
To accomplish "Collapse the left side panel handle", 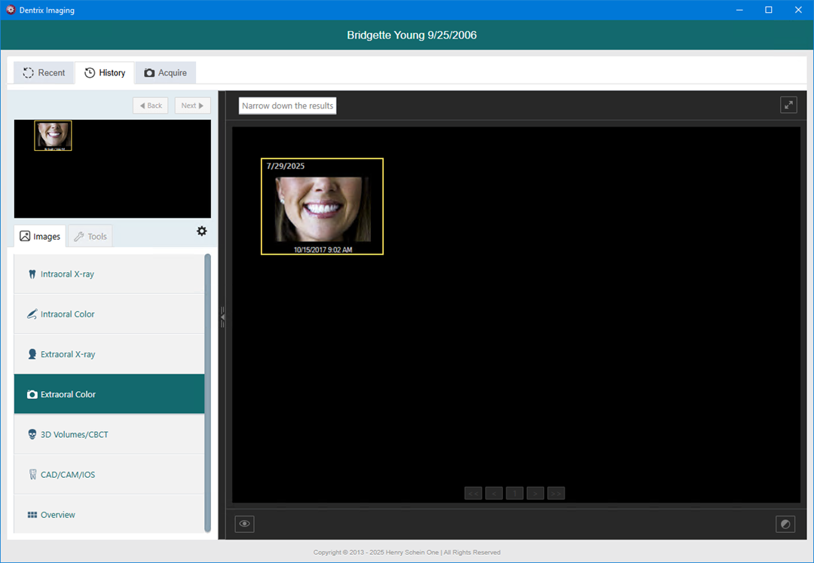I will [x=222, y=317].
